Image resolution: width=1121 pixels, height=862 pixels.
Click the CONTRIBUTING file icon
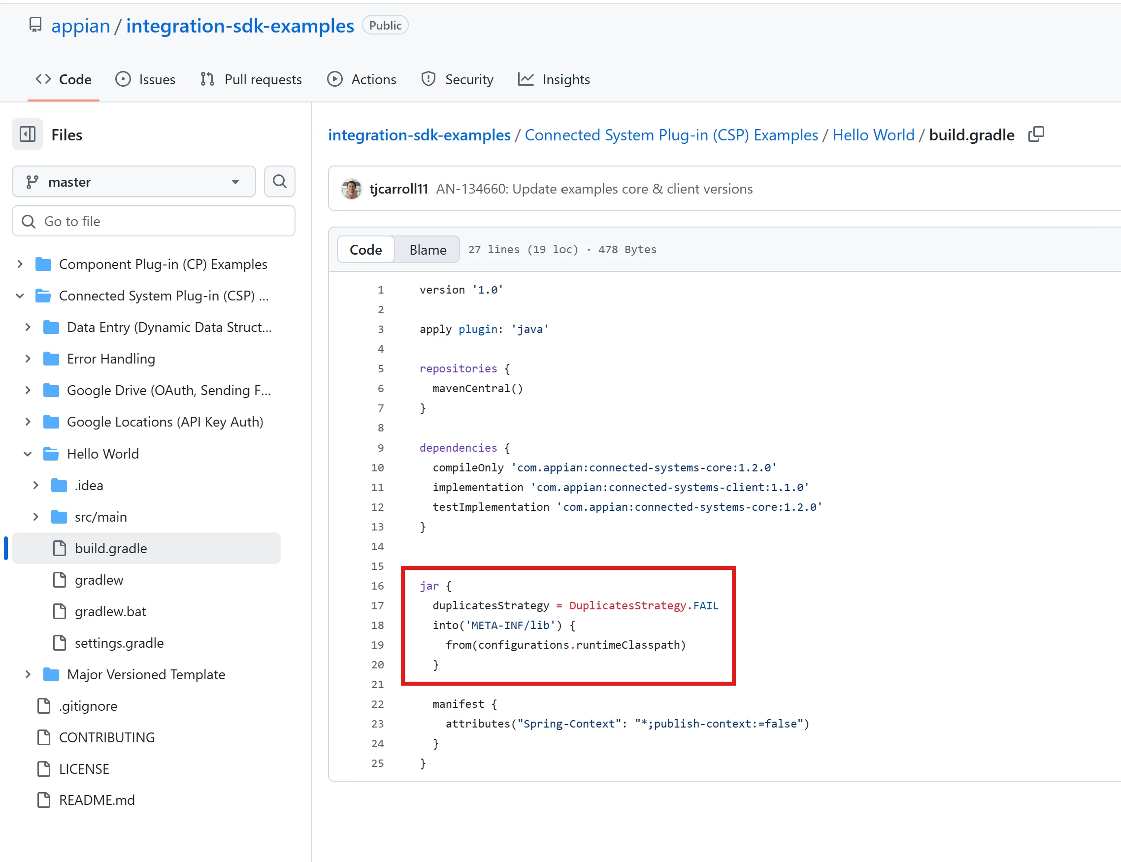(44, 737)
